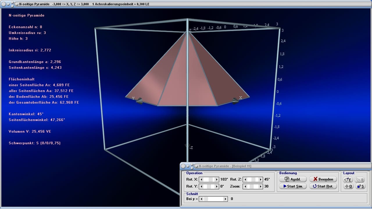Click the B layout icon button
This screenshot has width=372, height=209.
360,180
